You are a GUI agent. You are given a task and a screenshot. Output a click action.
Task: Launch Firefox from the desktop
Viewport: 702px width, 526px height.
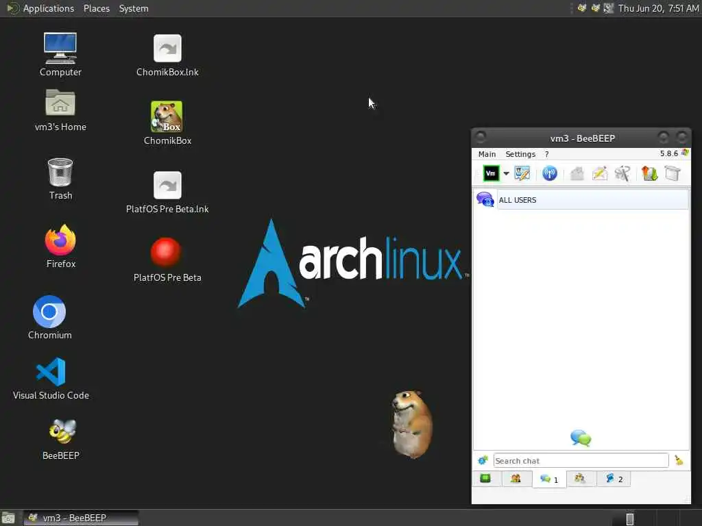[60, 246]
